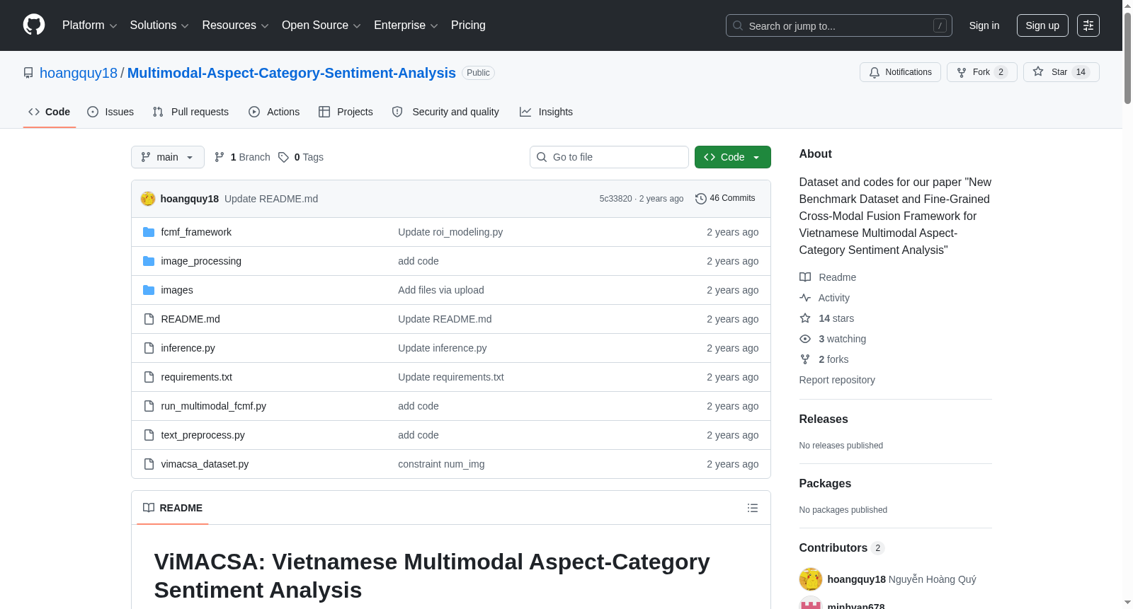Open Update inference.py commit message

pos(443,348)
